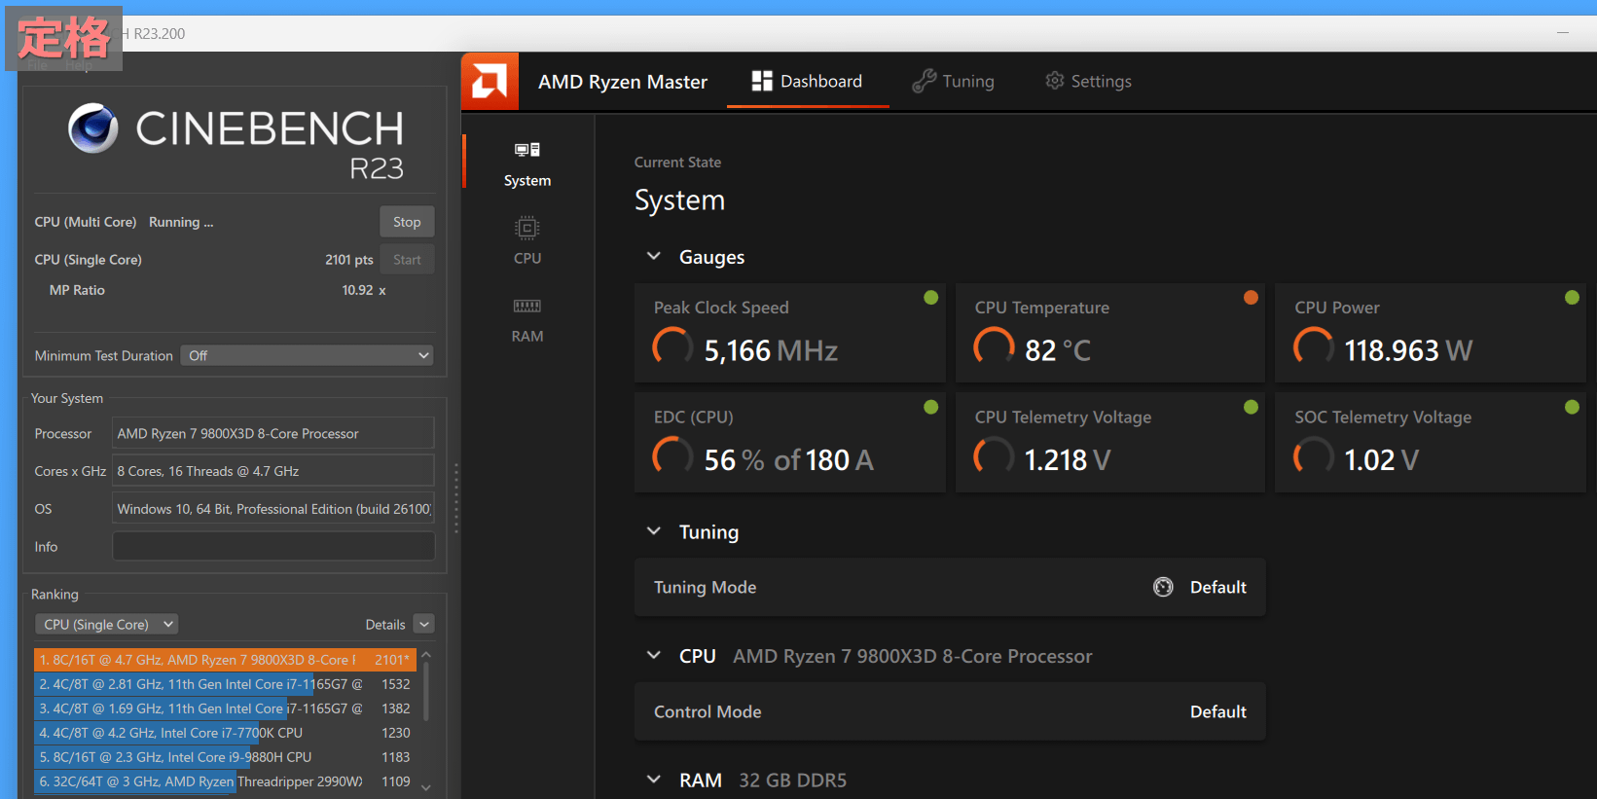Click the Peak Clock Speed gauge dial
This screenshot has height=799, width=1597.
click(672, 347)
